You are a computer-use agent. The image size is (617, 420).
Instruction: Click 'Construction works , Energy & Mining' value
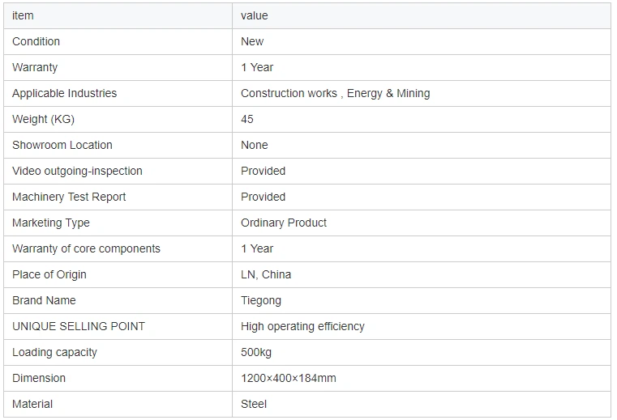[335, 93]
